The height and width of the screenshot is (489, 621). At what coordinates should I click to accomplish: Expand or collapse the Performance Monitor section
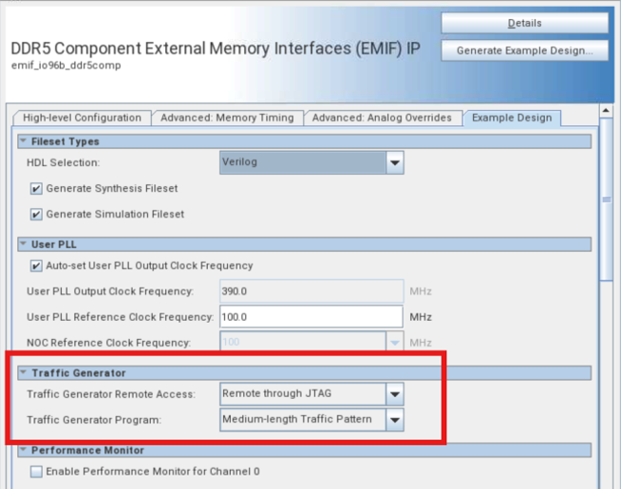point(24,450)
